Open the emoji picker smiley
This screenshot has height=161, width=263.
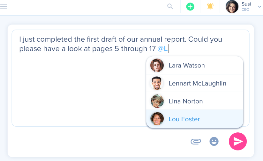coord(214,141)
